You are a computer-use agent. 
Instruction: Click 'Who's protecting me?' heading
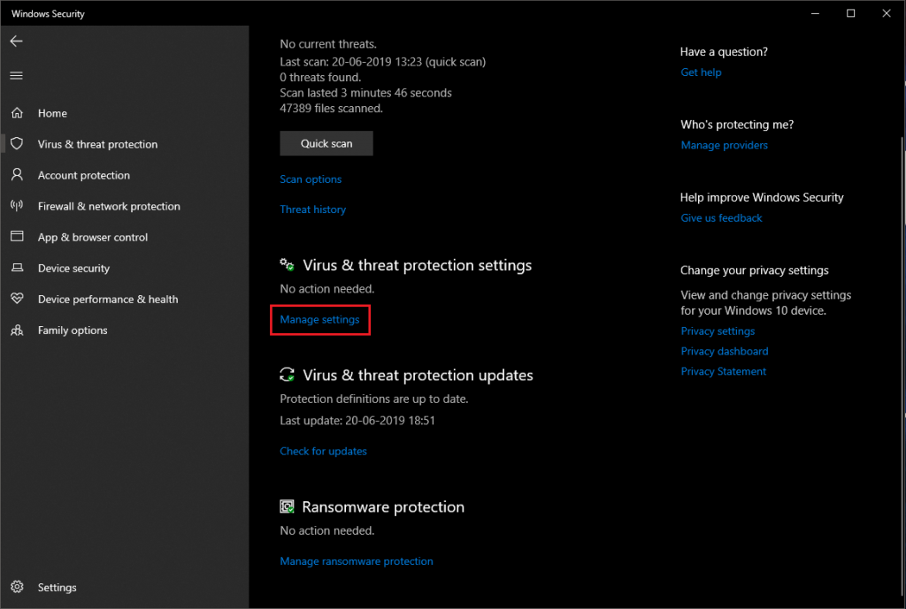(x=737, y=124)
